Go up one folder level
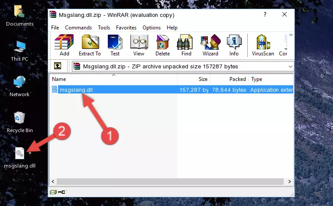The height and width of the screenshot is (206, 333). click(x=58, y=66)
